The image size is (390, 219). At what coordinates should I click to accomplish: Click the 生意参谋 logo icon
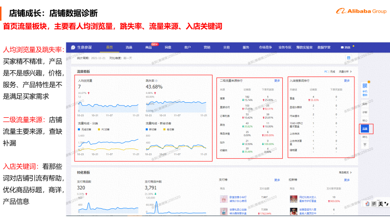72,47
